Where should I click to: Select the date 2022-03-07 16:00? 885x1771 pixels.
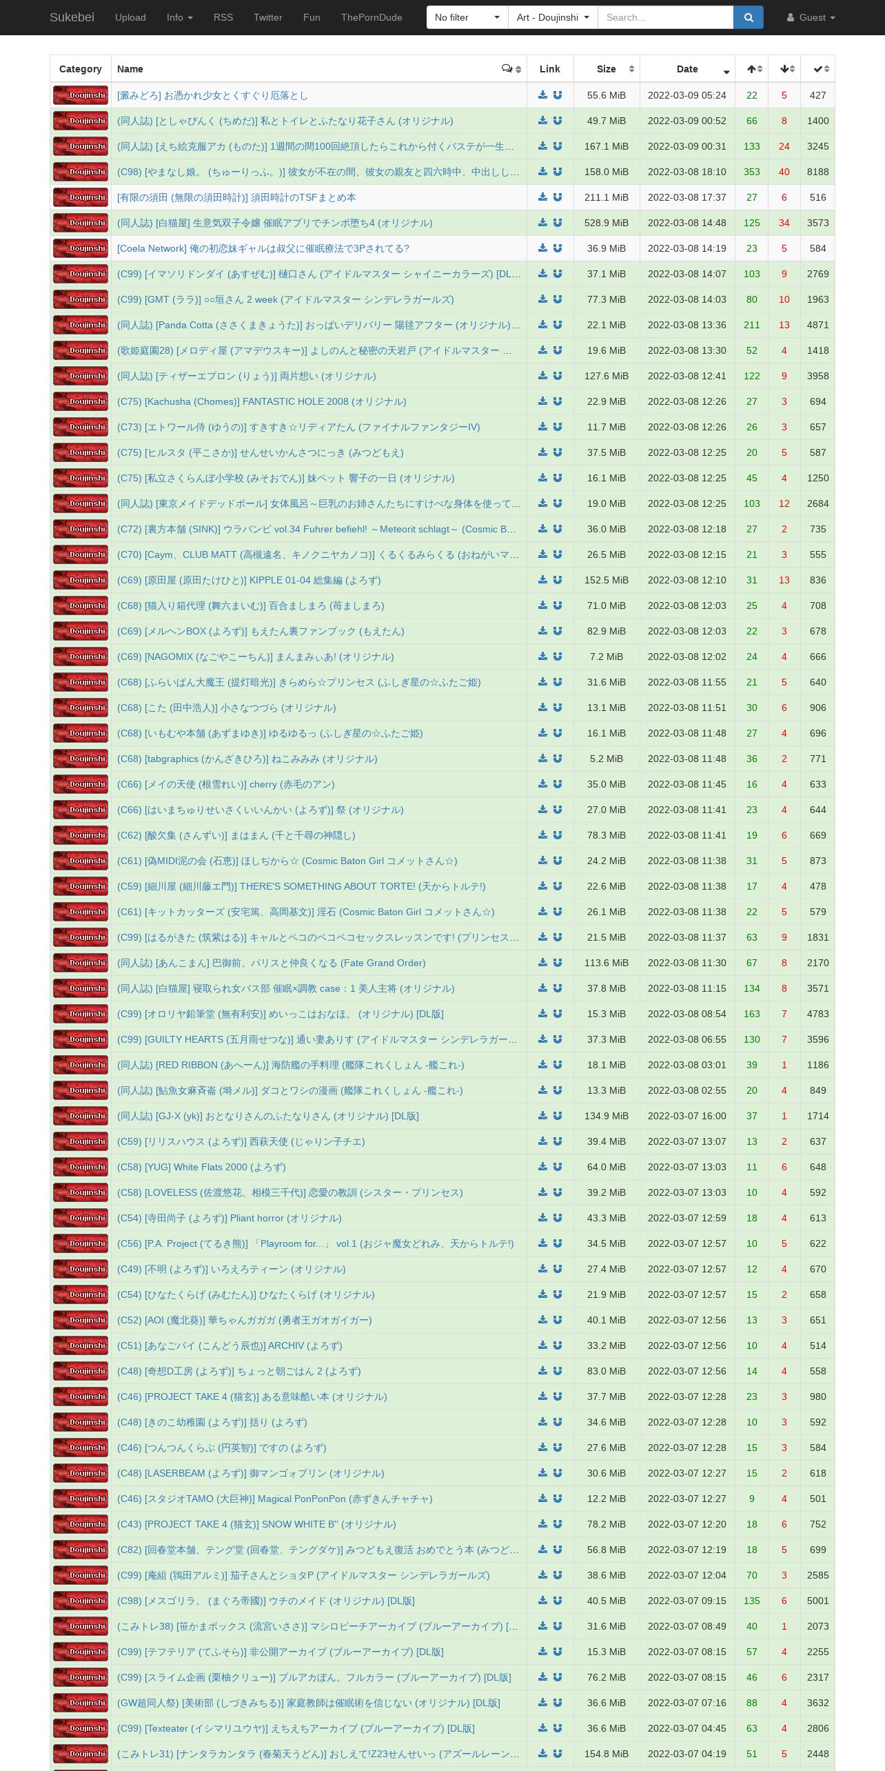click(687, 1116)
